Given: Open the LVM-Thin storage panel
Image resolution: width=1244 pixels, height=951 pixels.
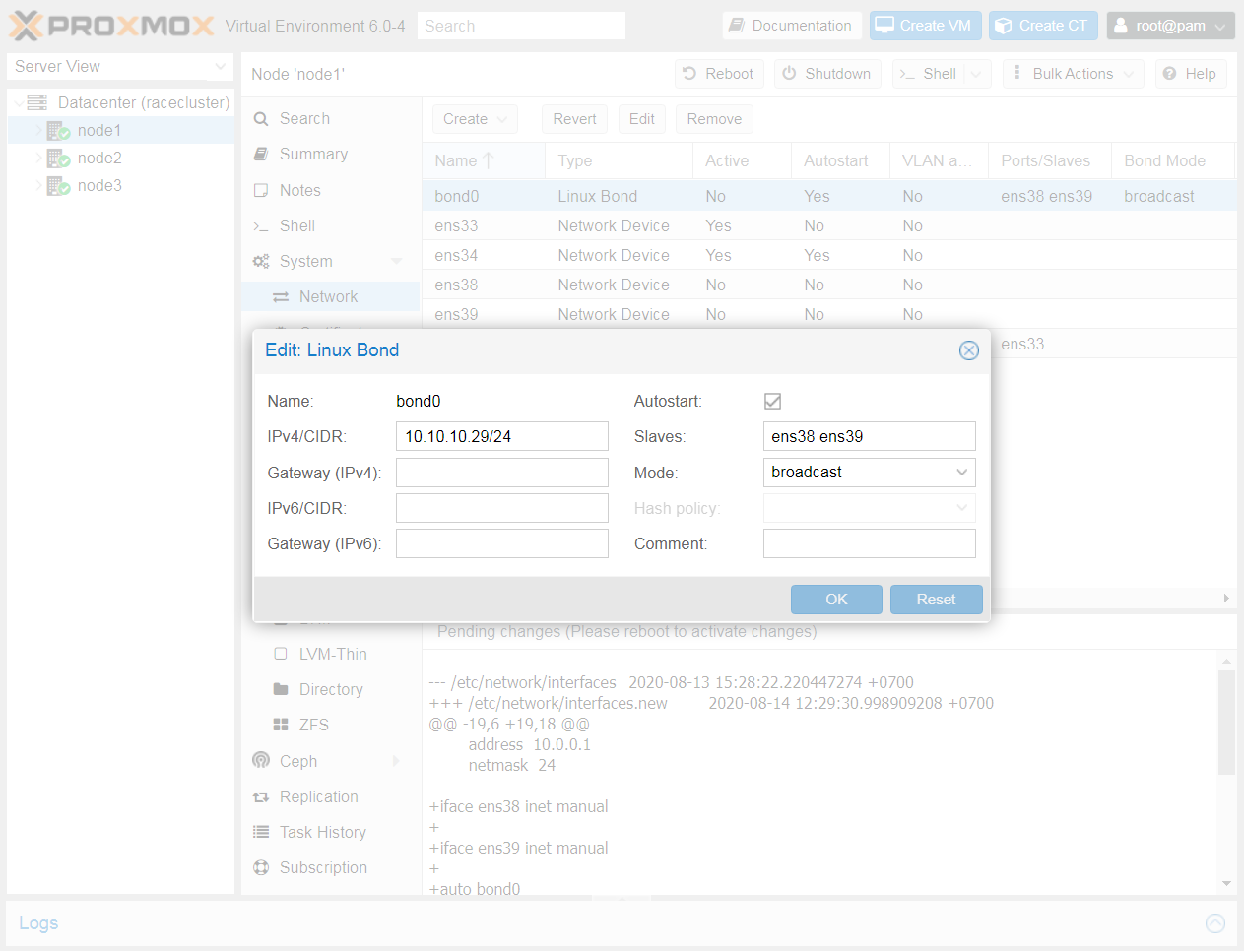Looking at the screenshot, I should click(331, 654).
